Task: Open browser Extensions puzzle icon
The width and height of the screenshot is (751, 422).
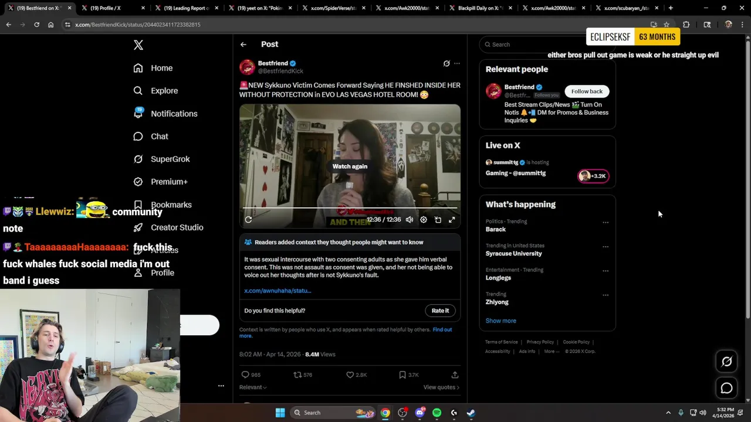Action: coord(686,25)
